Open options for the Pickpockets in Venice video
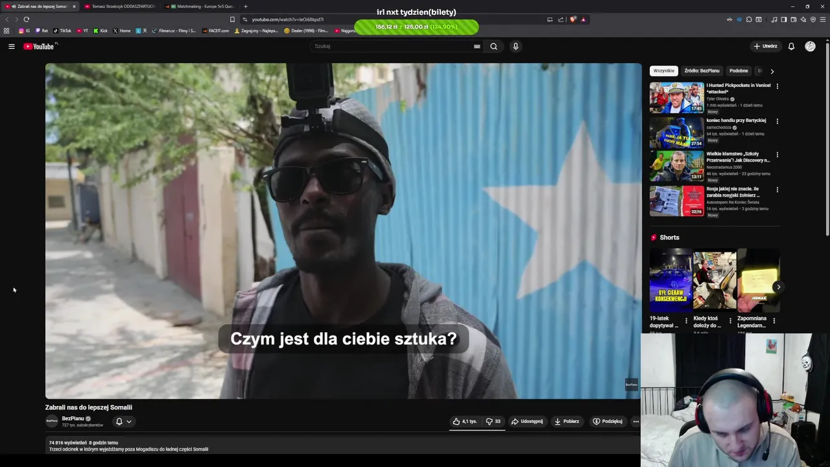This screenshot has width=830, height=467. (x=777, y=86)
